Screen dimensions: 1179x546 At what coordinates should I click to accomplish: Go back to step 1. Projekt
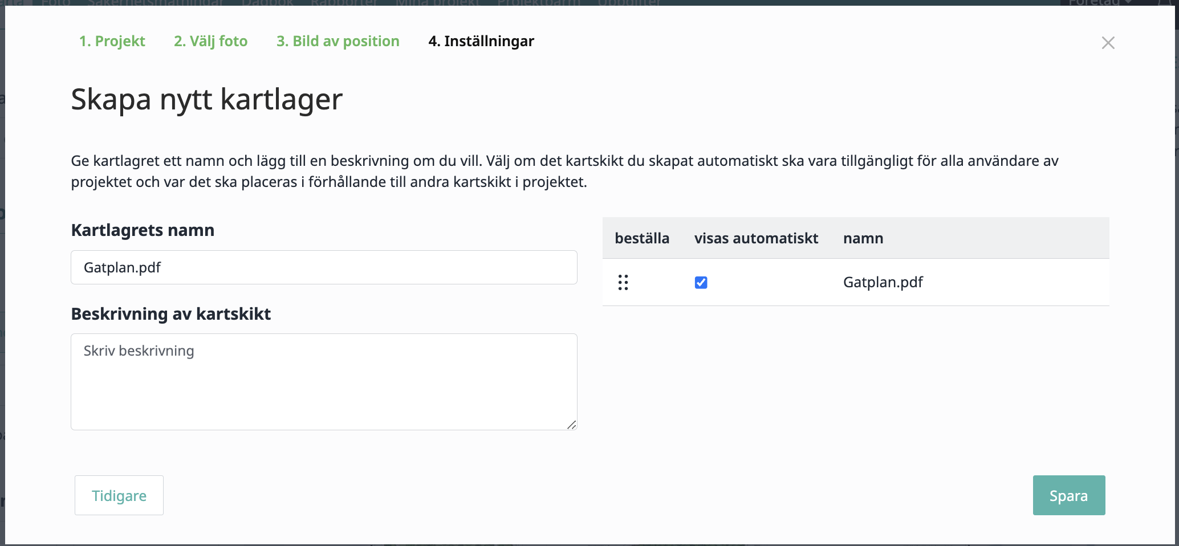112,41
